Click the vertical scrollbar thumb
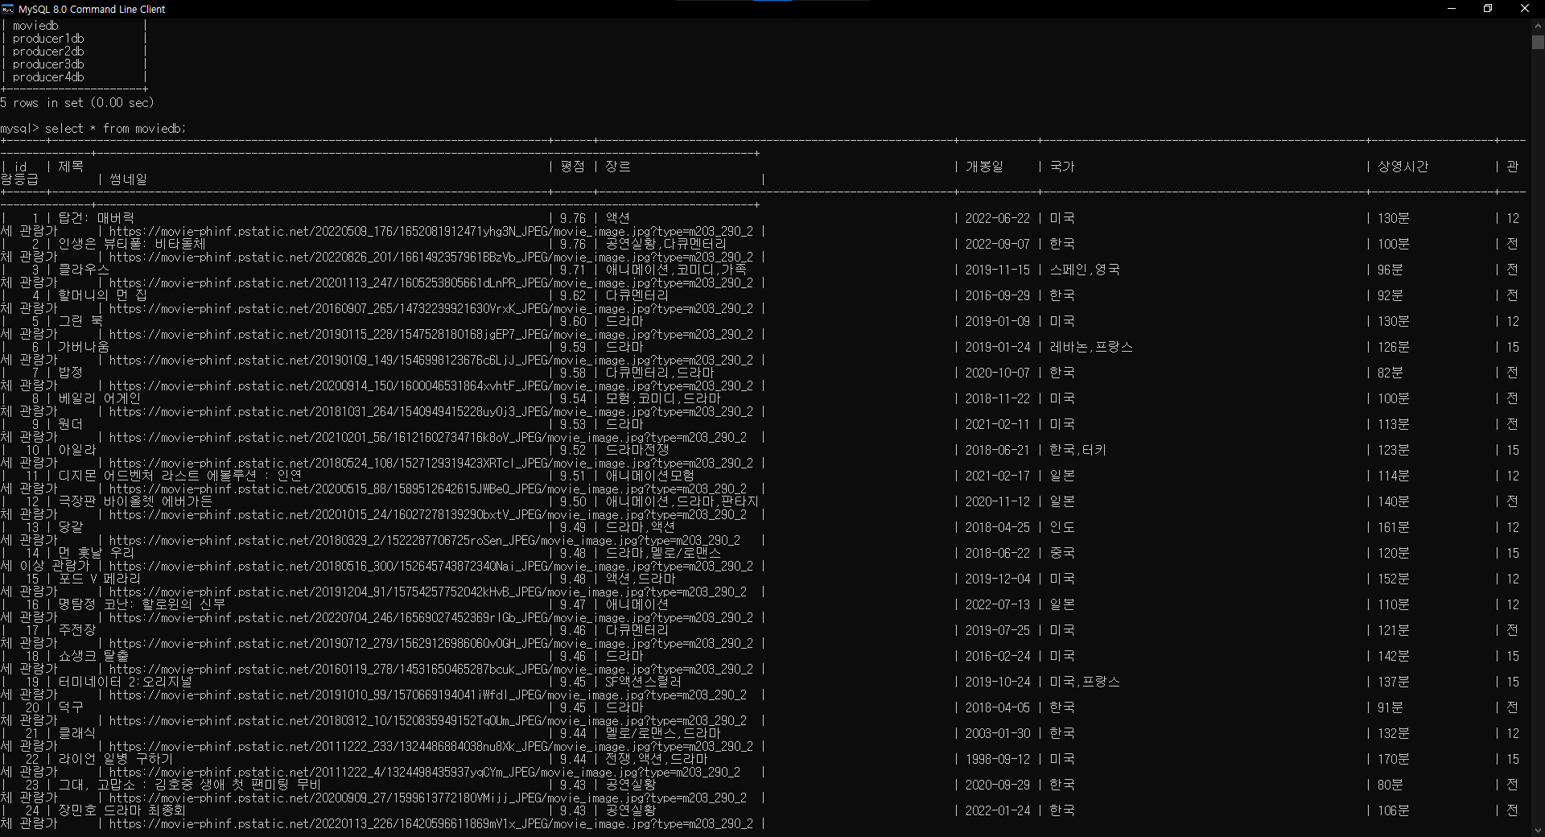Viewport: 1545px width, 837px height. (1538, 42)
